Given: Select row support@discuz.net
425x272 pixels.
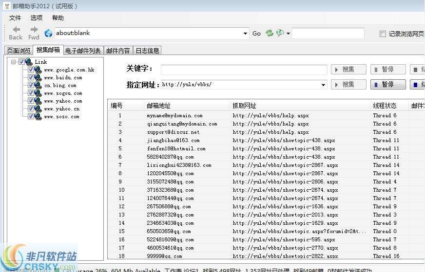Looking at the screenshot, I should point(266,132).
